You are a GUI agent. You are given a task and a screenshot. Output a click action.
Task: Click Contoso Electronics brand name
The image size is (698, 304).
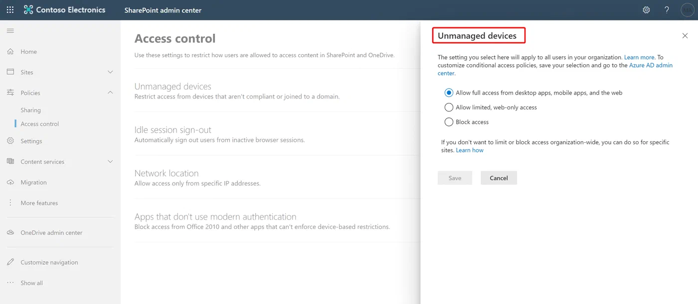tap(71, 10)
